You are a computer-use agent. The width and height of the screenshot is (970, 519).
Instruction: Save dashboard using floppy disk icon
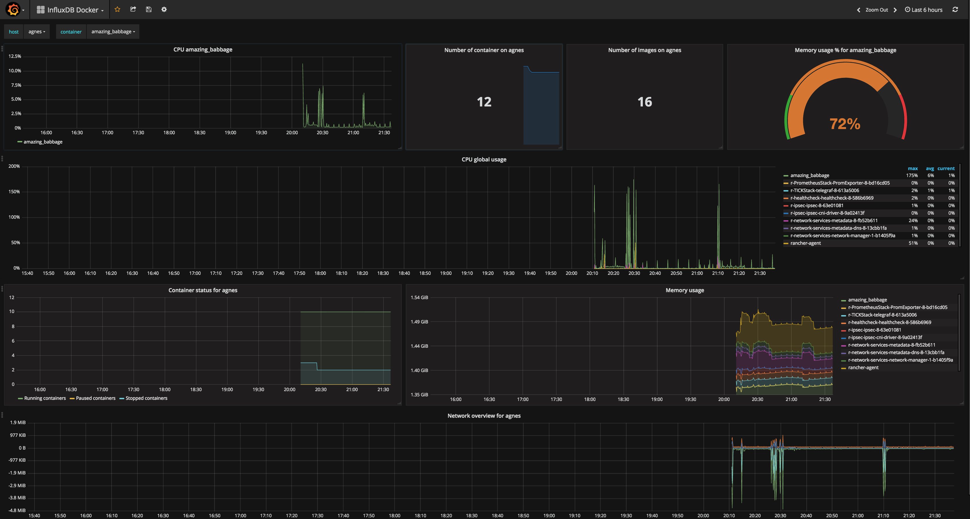[x=148, y=10]
